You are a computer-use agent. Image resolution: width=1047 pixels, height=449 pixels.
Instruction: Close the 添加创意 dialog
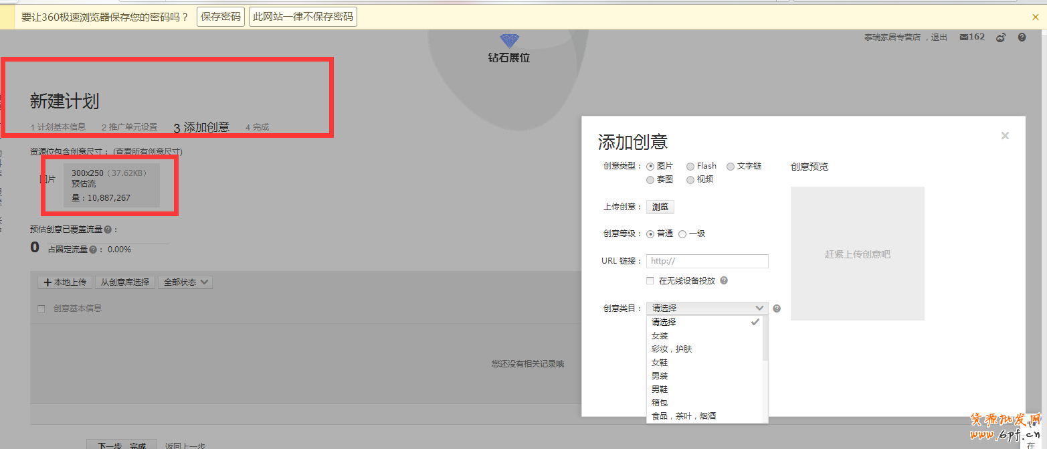coord(1004,136)
